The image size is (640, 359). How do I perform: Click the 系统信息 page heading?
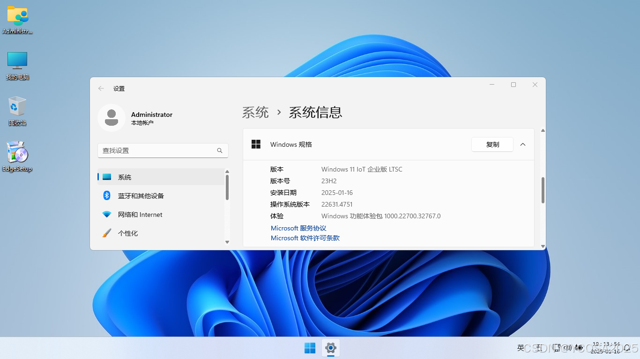coord(315,112)
